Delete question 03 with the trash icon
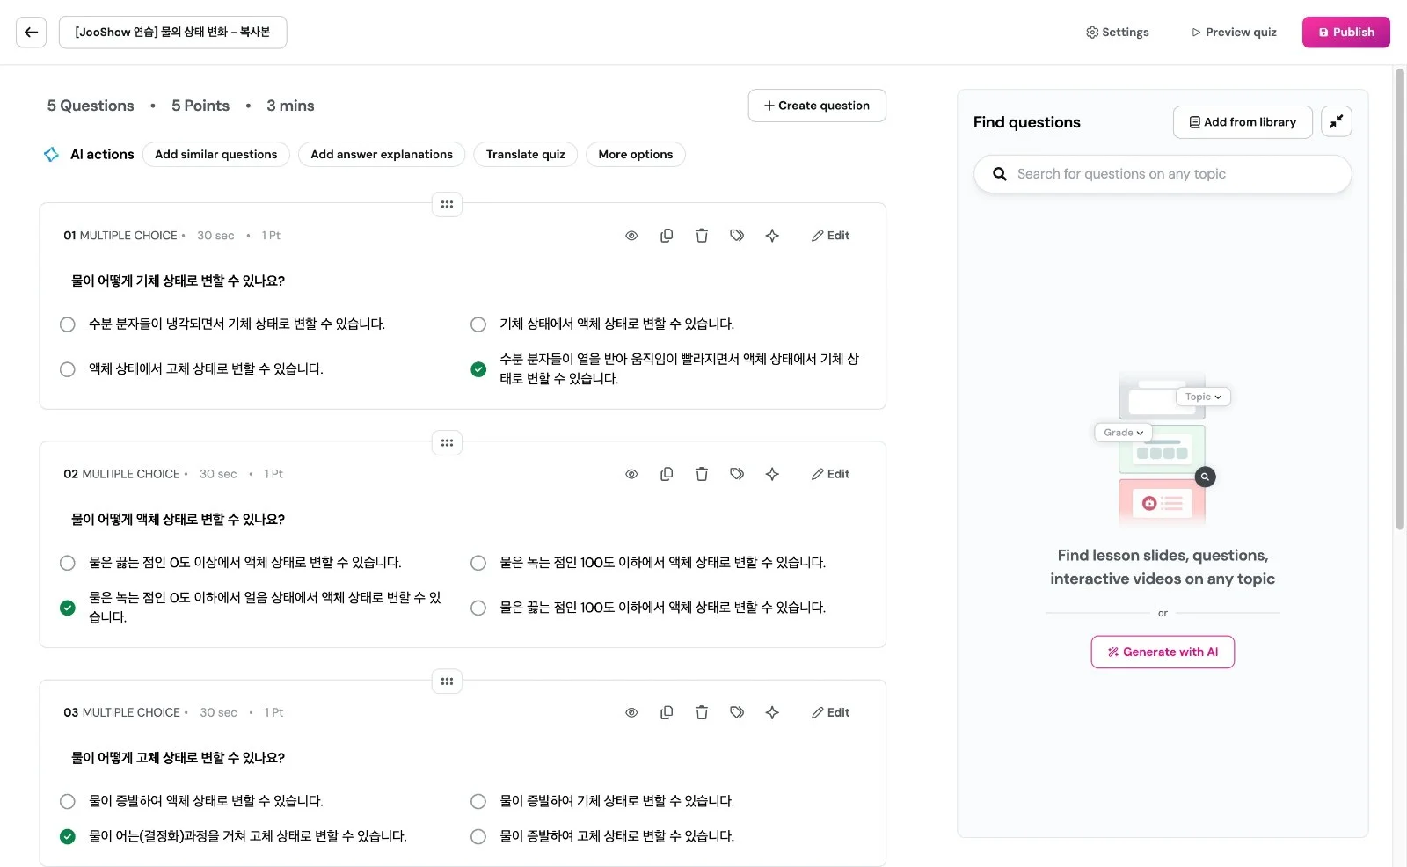The height and width of the screenshot is (867, 1407). pyautogui.click(x=702, y=712)
